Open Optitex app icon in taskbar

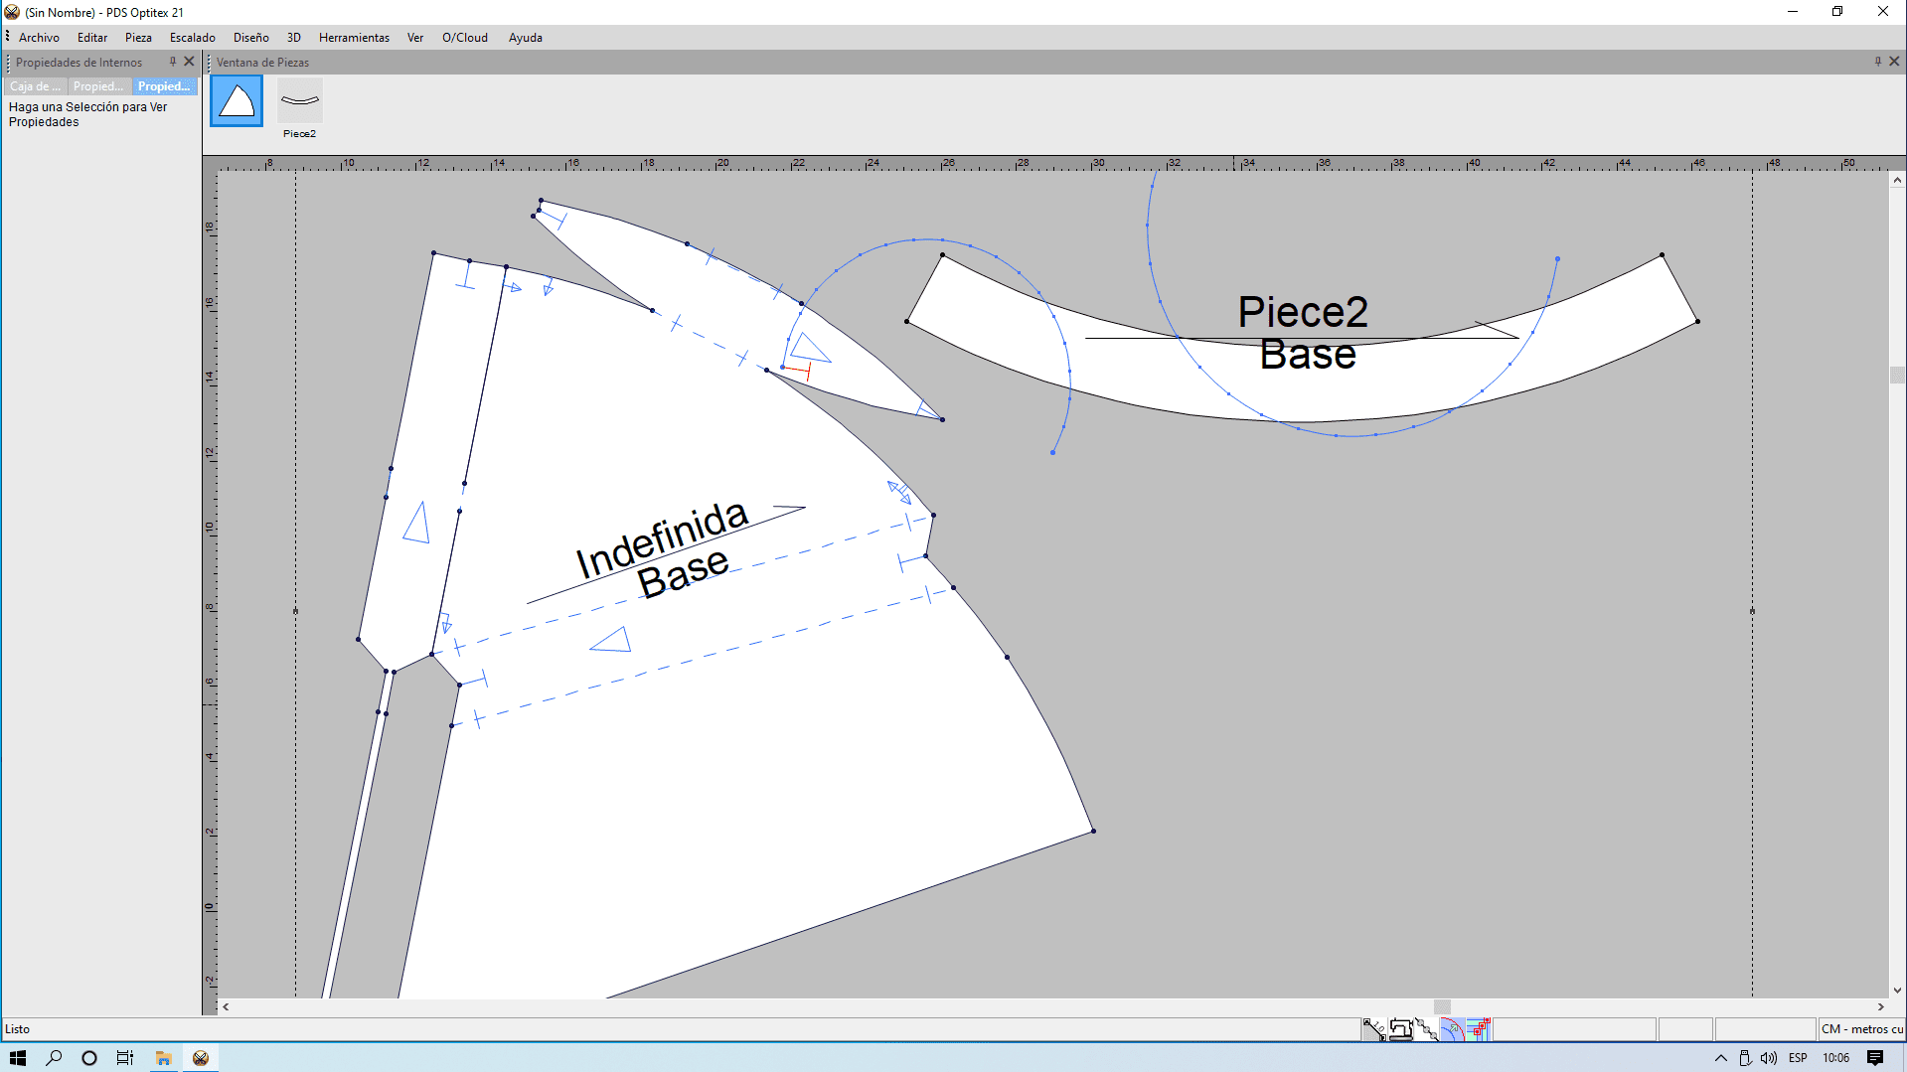201,1058
